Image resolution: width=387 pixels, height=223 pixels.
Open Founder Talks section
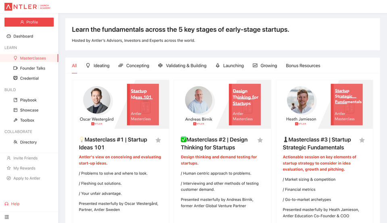click(x=33, y=68)
